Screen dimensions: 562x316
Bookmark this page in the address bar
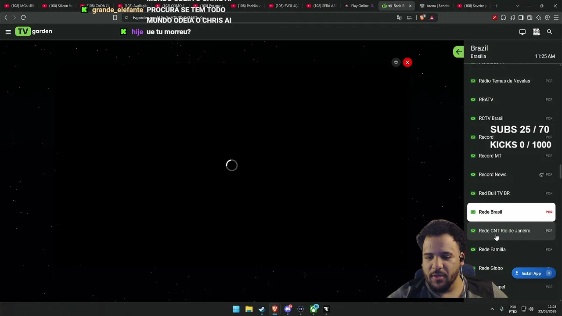pos(115,18)
